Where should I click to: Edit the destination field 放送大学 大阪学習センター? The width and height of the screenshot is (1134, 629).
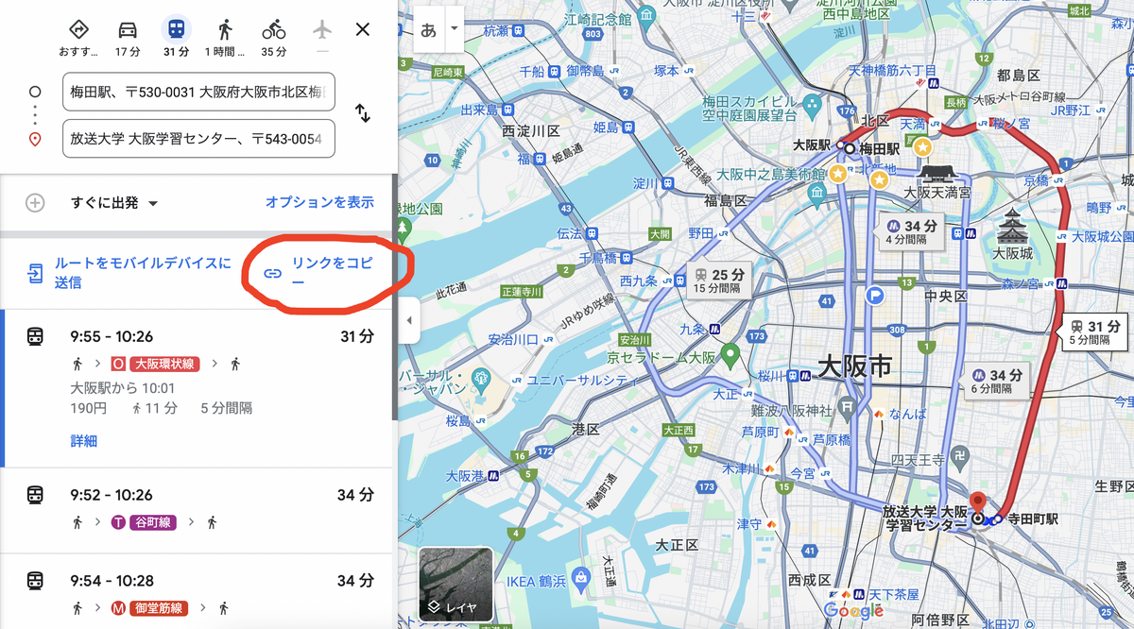tap(198, 139)
